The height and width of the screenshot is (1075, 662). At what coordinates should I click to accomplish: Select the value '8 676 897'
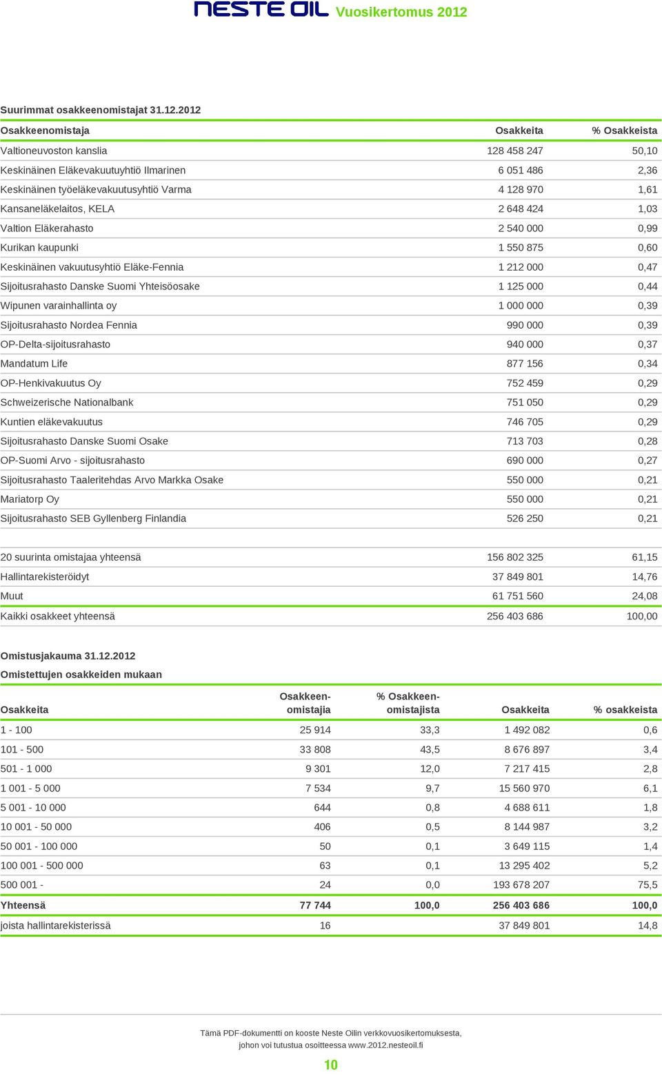[x=527, y=749]
